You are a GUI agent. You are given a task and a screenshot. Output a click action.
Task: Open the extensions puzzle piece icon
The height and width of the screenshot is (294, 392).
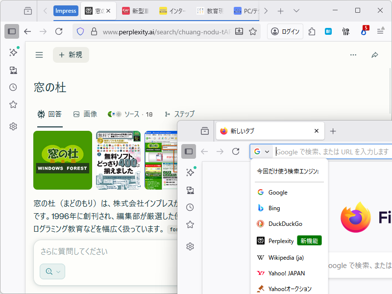click(312, 31)
